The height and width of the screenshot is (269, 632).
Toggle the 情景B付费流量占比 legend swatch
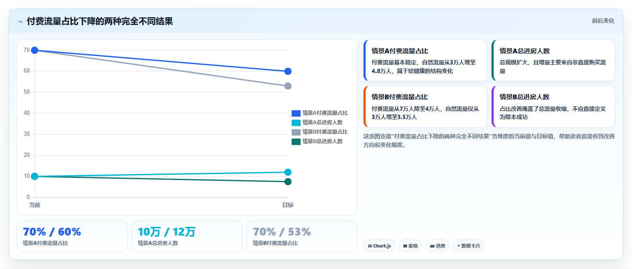click(296, 132)
